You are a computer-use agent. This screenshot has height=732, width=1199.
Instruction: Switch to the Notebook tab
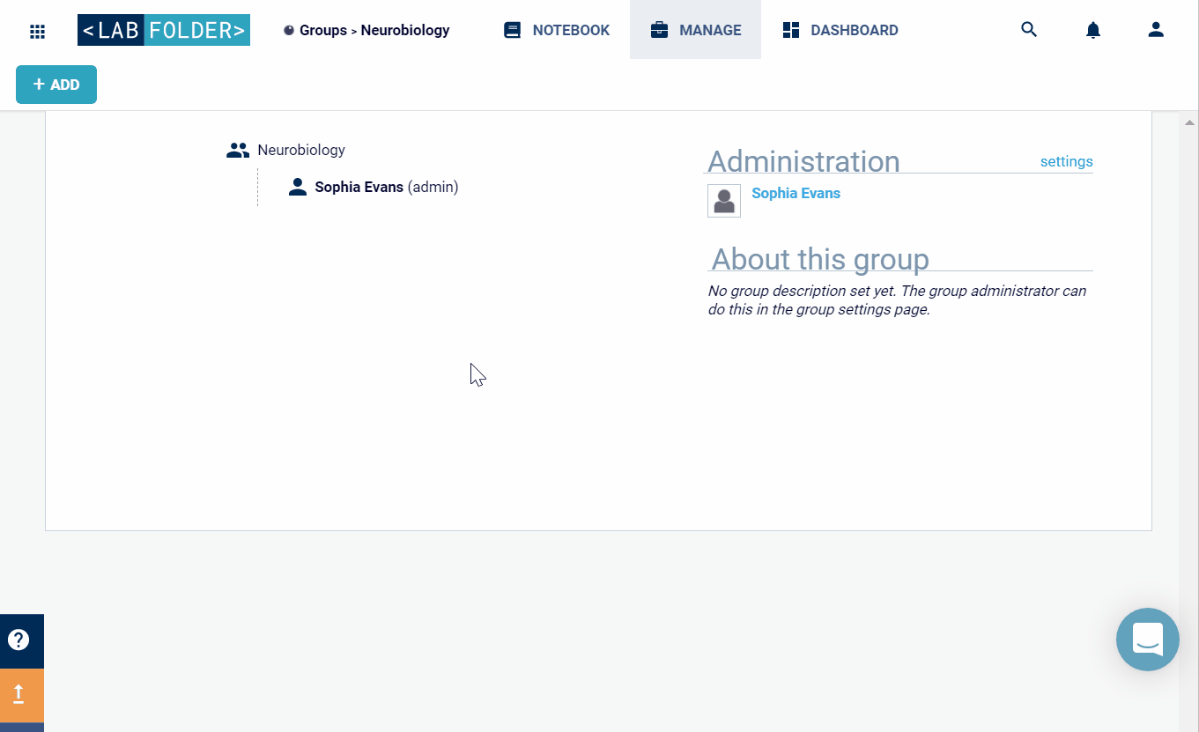(x=557, y=30)
